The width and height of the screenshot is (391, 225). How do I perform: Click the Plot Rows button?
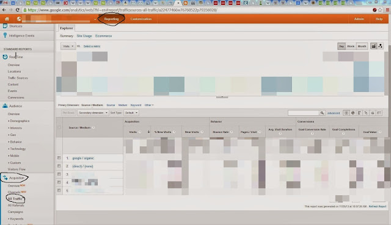pyautogui.click(x=68, y=113)
